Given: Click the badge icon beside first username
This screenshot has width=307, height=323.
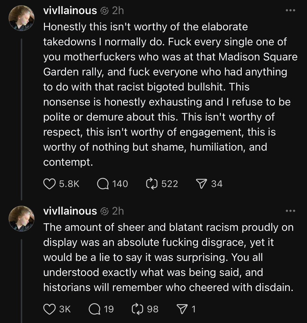Looking at the screenshot, I should (x=104, y=11).
